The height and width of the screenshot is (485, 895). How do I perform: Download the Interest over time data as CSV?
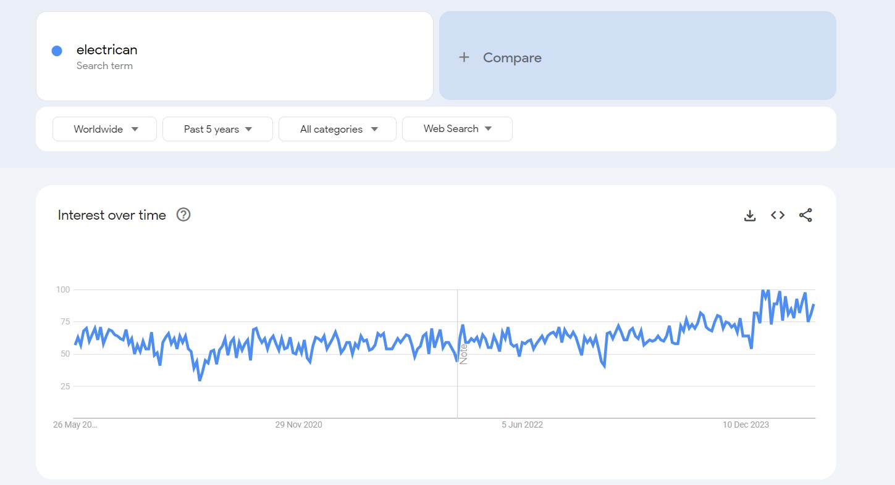coord(750,215)
